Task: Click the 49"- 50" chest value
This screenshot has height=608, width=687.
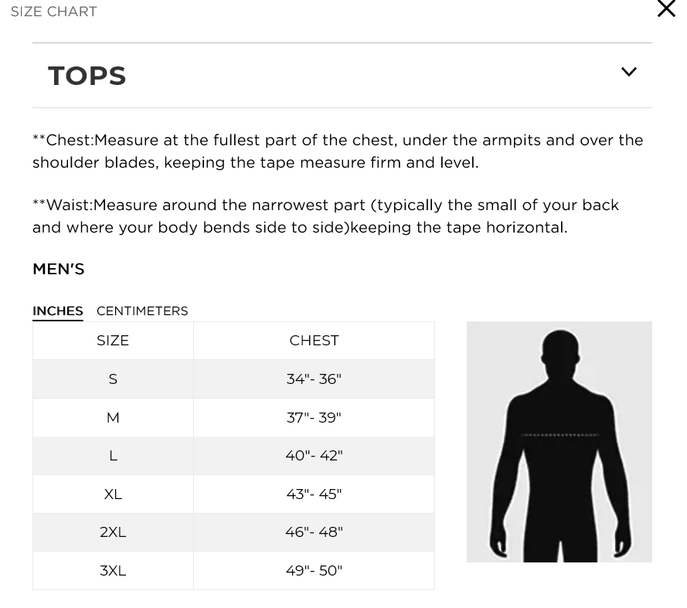Action: pos(315,571)
